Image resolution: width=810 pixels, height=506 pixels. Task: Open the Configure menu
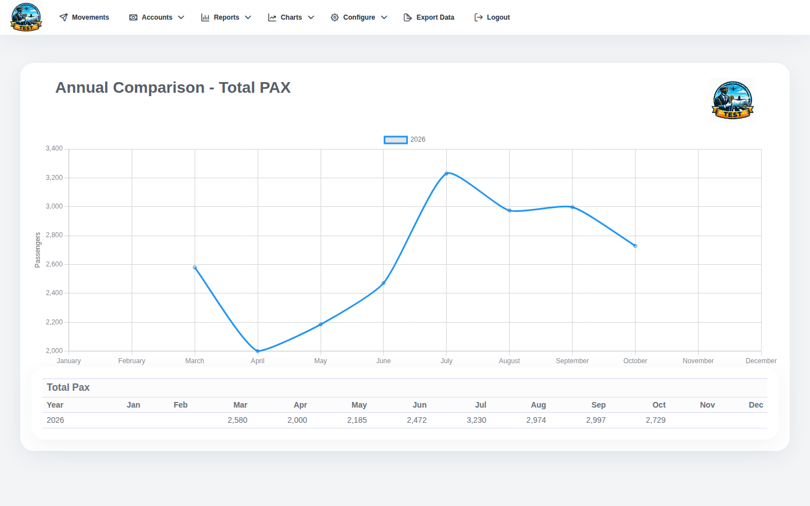tap(359, 17)
